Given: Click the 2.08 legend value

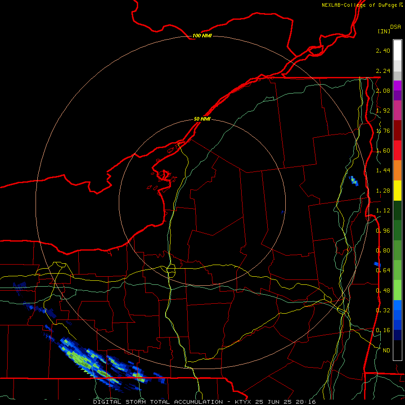Looking at the screenshot, I should click(383, 90).
